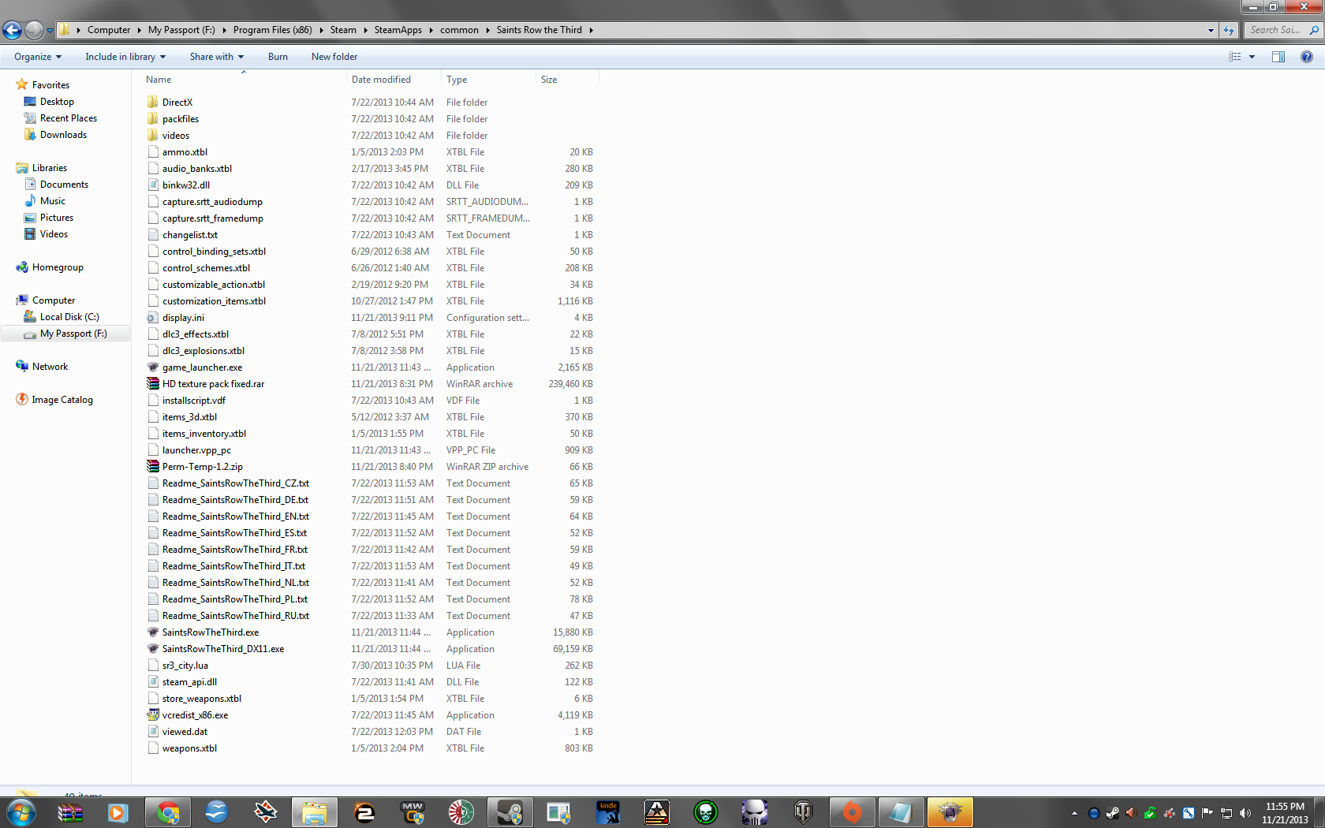Select the DirectX folder icon
Screen dimensions: 1325x828
click(153, 102)
